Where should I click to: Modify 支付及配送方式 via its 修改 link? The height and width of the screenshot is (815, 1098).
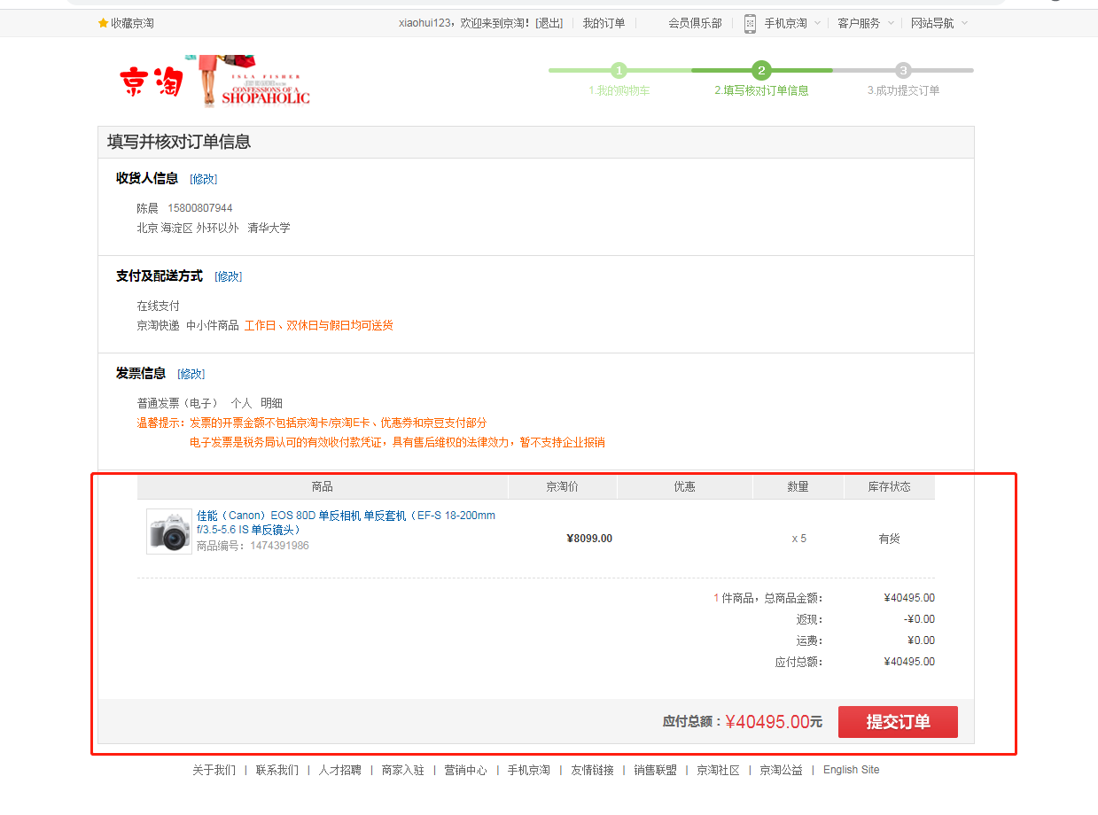[x=228, y=276]
